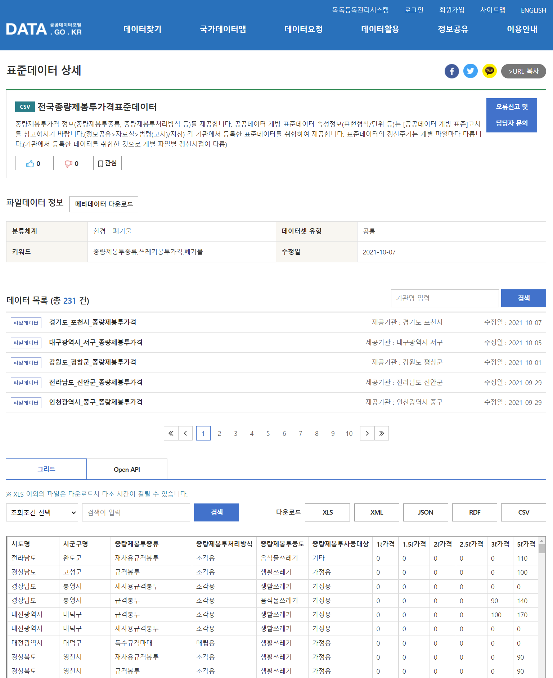This screenshot has width=553, height=678.
Task: Click 오류신고 및 담당자 문의 button
Action: pos(512,115)
